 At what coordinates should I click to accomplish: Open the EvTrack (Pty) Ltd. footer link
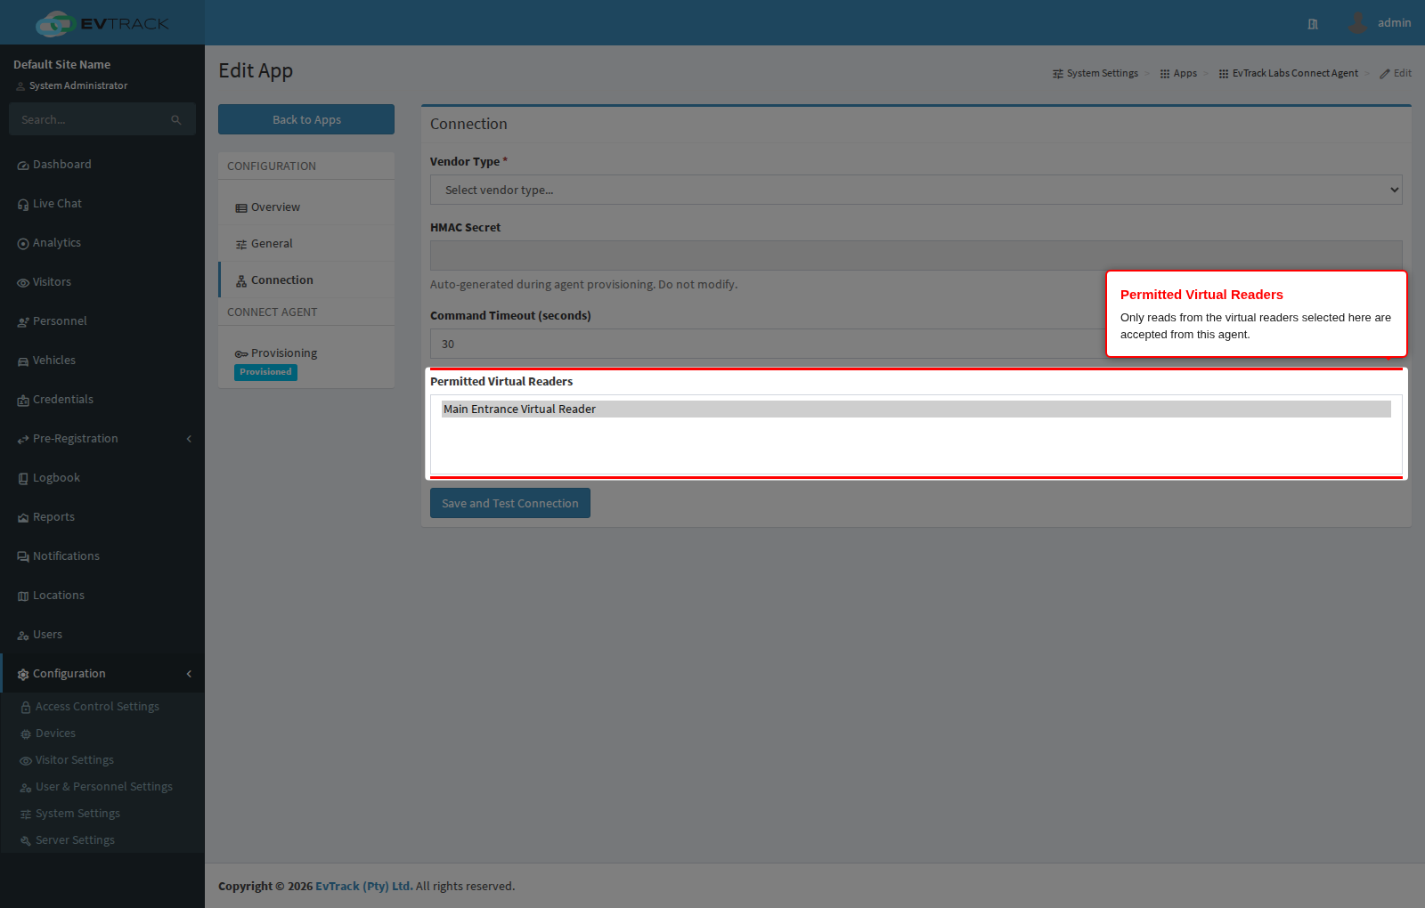[x=364, y=887]
